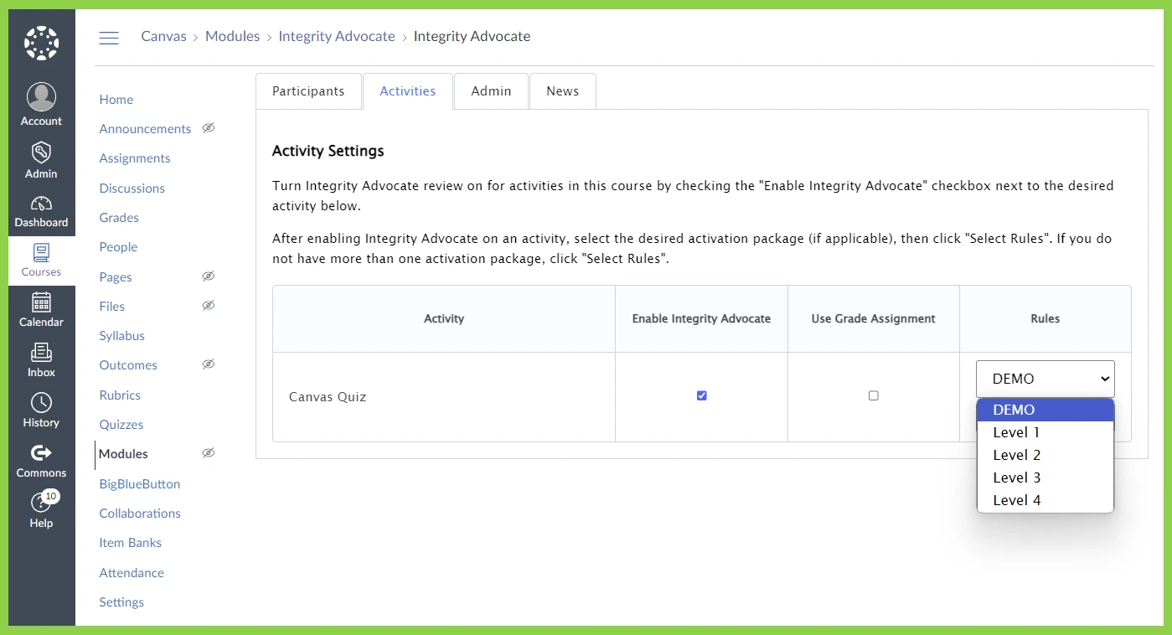Go to the Dashboard gauge icon
1172x635 pixels.
click(x=41, y=204)
